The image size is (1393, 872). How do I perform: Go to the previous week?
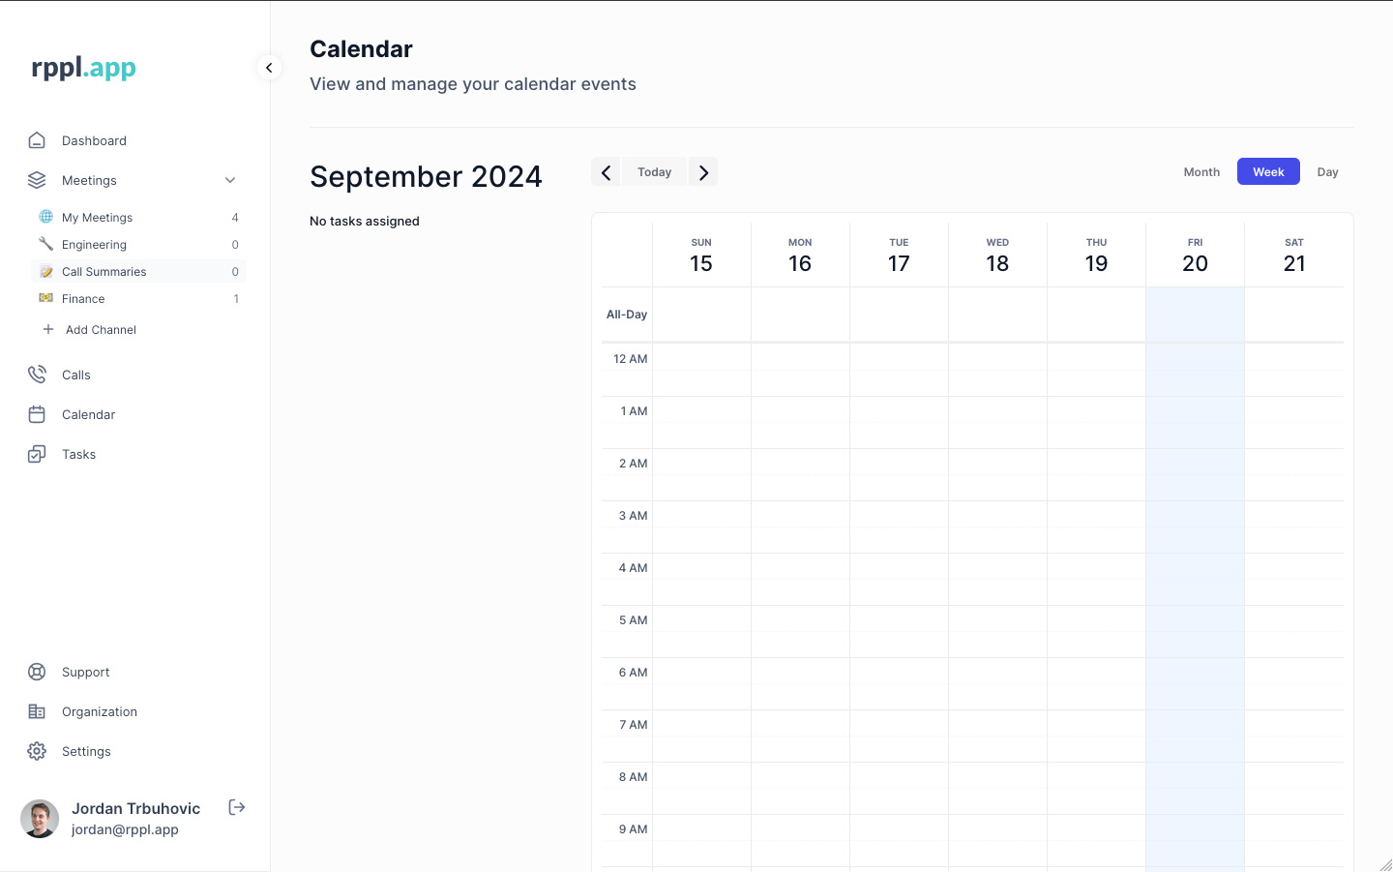pos(607,172)
